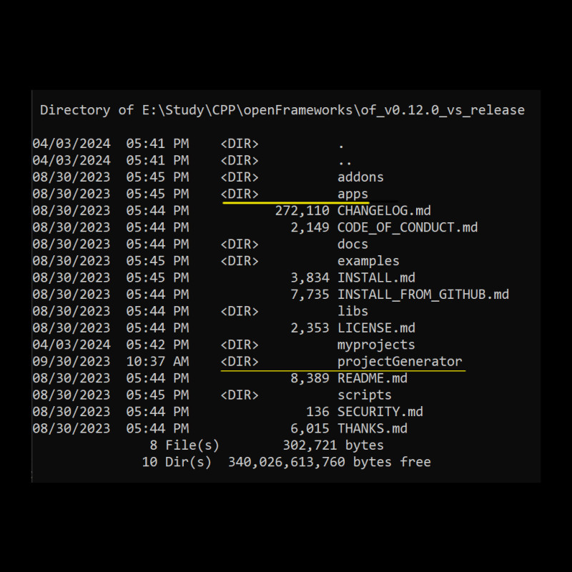Click the docs directory name
572x572 pixels.
(x=352, y=245)
